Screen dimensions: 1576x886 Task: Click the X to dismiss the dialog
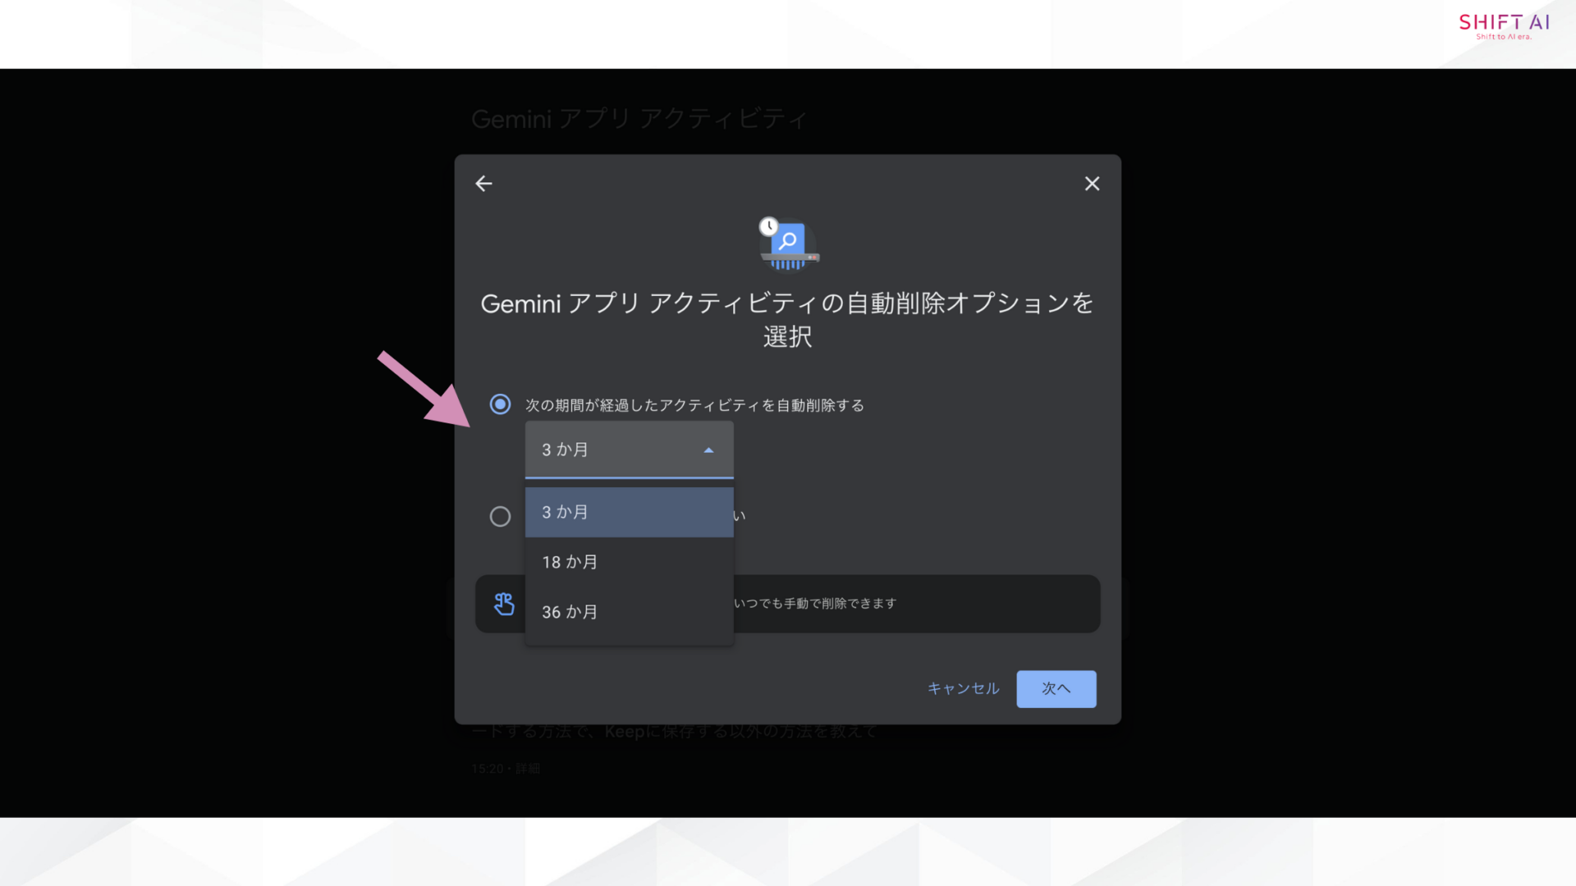(1092, 183)
